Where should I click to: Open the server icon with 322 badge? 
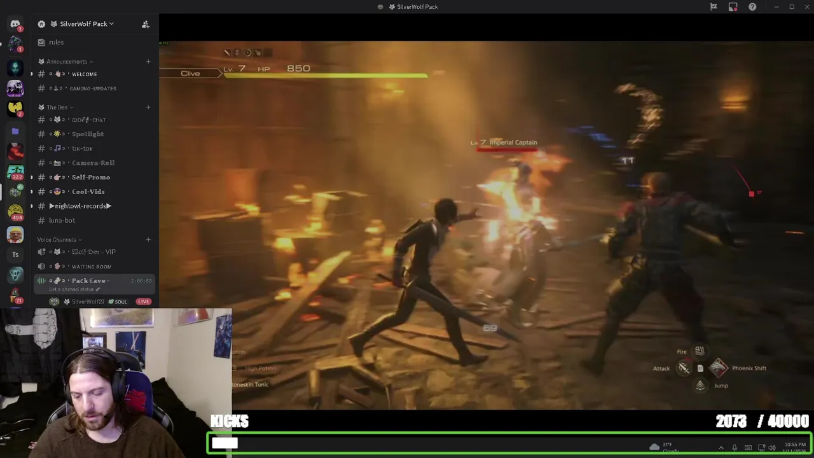pyautogui.click(x=15, y=172)
